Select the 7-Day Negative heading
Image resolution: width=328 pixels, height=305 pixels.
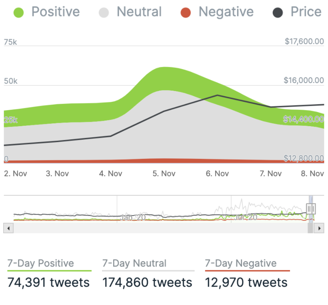[241, 263]
